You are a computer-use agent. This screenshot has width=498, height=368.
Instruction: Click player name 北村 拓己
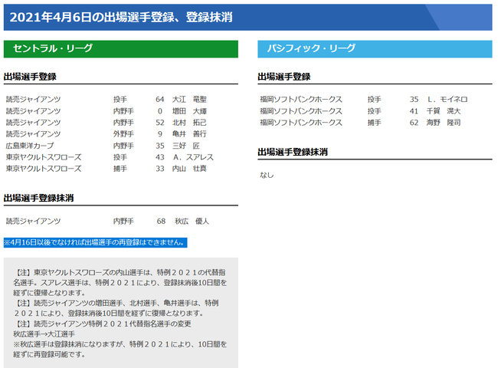189,123
